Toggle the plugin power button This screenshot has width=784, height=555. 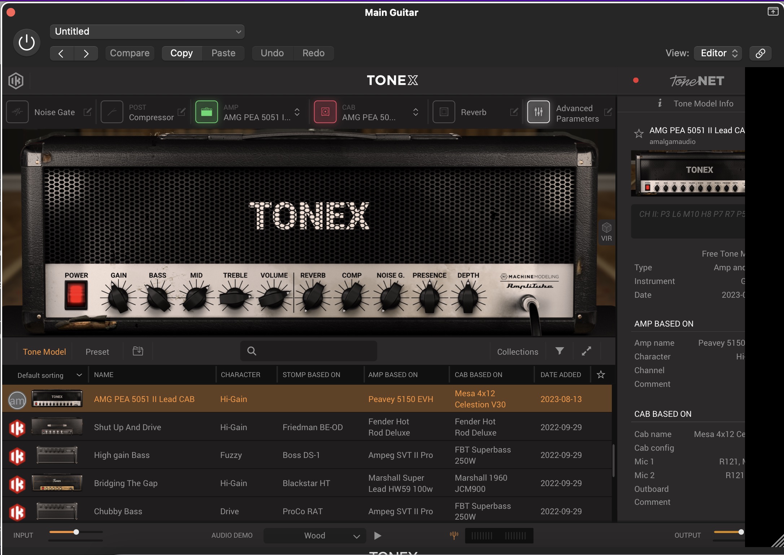(27, 43)
